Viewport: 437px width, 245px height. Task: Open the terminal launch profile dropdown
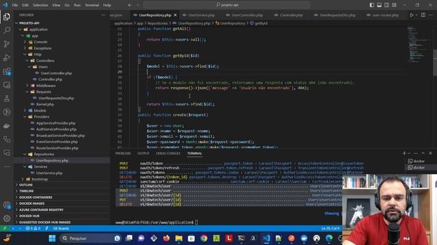(409, 153)
